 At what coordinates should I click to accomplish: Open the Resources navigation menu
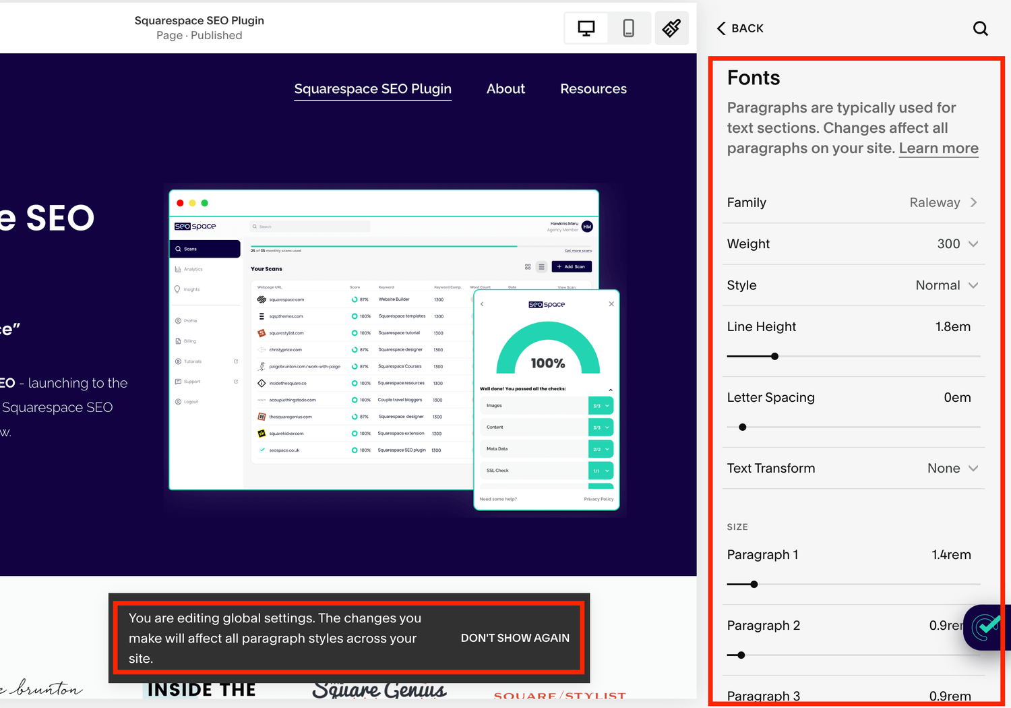coord(593,88)
